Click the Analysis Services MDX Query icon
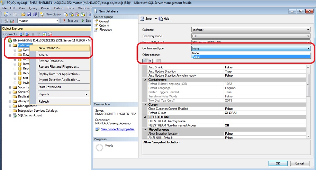 pyautogui.click(x=71, y=14)
